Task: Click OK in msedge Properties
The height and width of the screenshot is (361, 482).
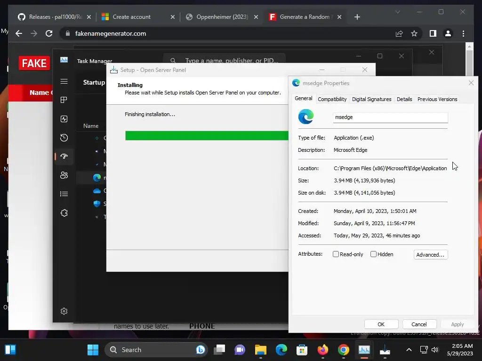Action: [x=381, y=324]
